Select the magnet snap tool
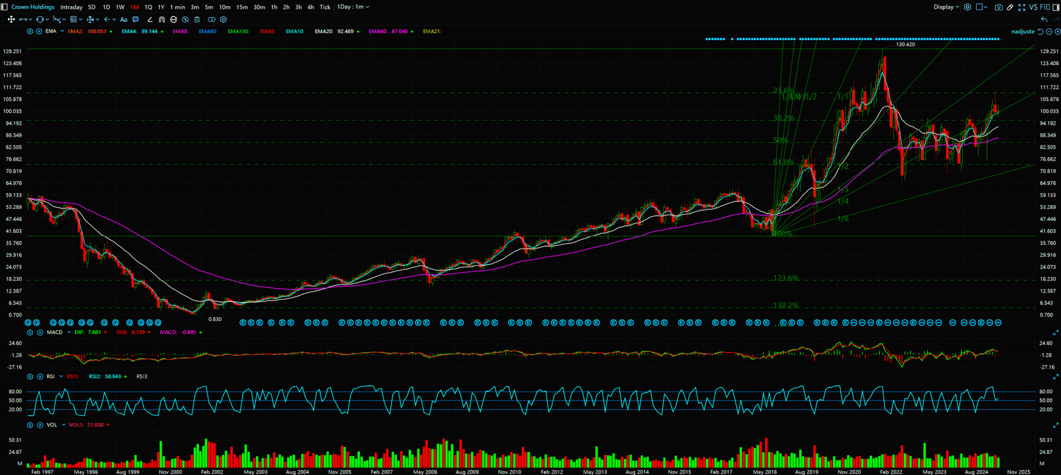 click(x=162, y=20)
